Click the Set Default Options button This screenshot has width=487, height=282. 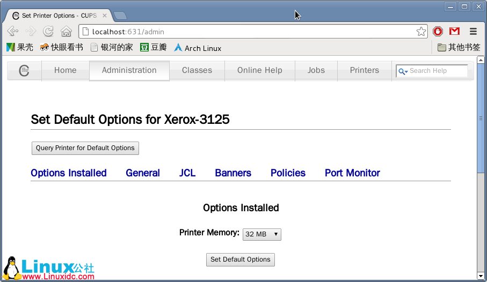[x=240, y=259]
